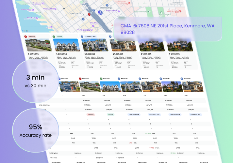Viewport: 233px width, 163px height.
Task: Click blue marker beside St. James Cathedral label
Action: tap(107, 5)
